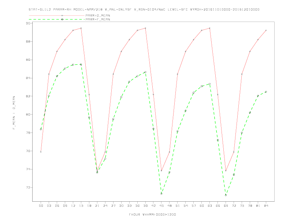This screenshot has width=290, height=224.
Task: Click the y-axis tick label 82
Action: click(28, 96)
